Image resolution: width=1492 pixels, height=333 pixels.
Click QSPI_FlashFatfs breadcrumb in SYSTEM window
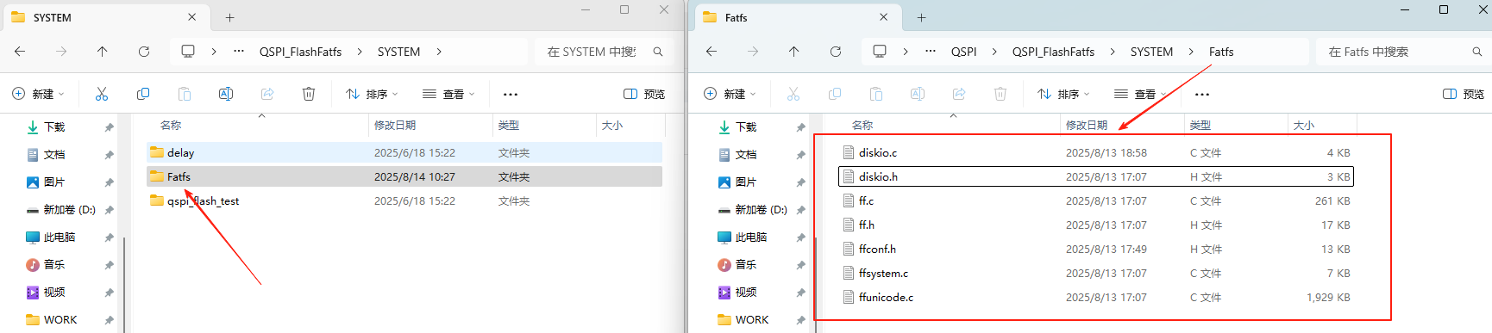point(300,52)
